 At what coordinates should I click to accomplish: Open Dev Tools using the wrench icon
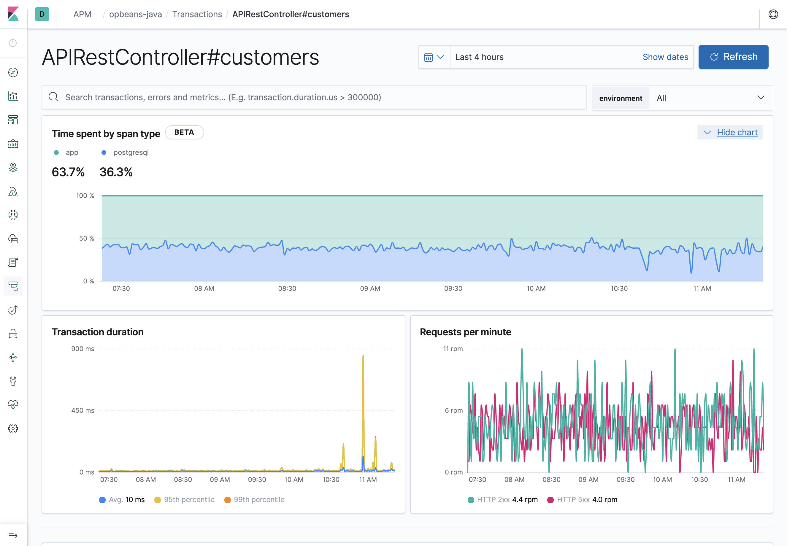13,381
